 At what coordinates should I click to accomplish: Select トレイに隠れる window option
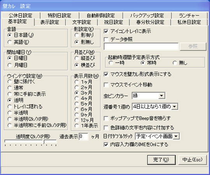click(x=25, y=106)
